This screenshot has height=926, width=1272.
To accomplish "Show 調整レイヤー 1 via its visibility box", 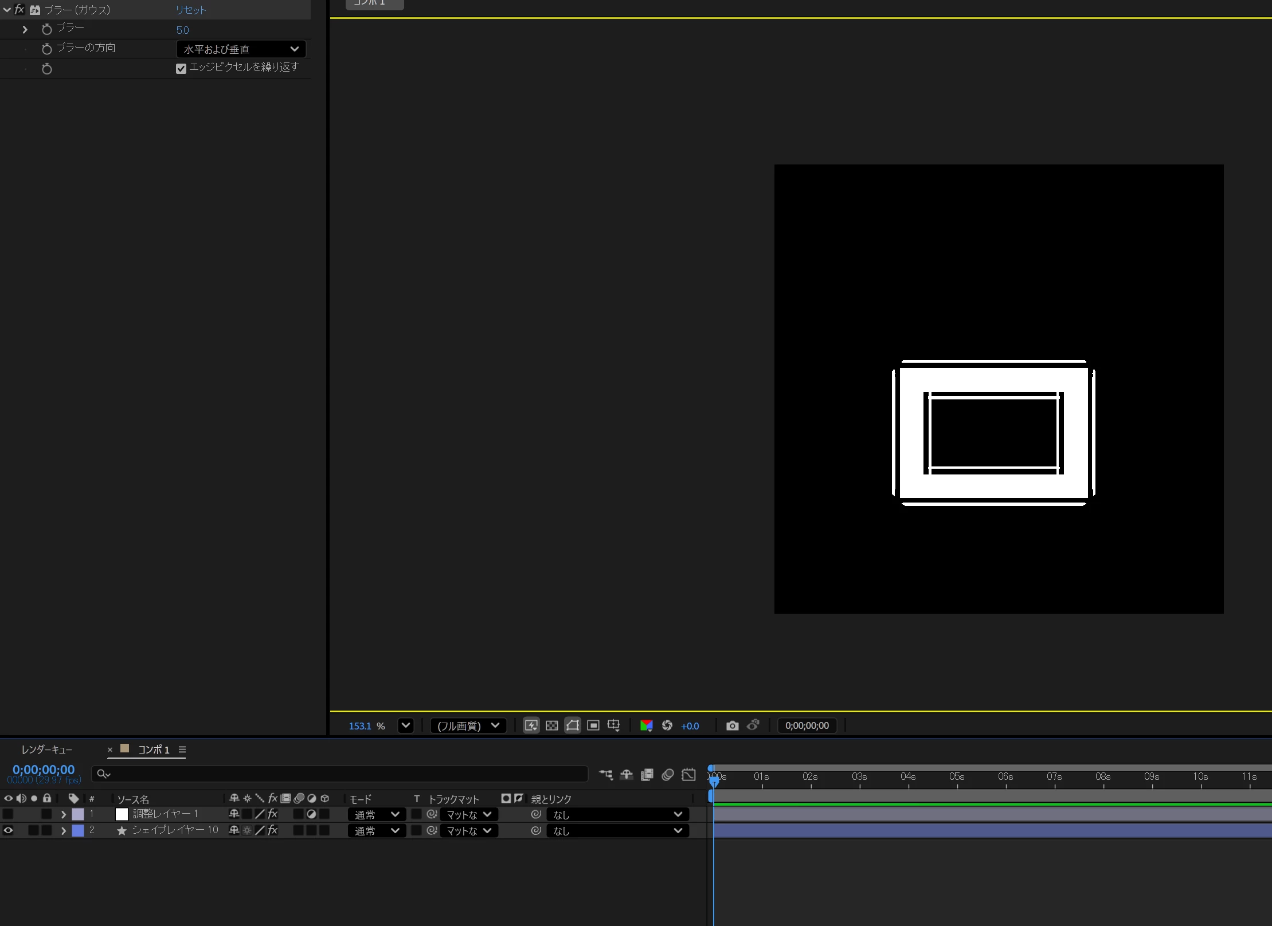I will 9,814.
